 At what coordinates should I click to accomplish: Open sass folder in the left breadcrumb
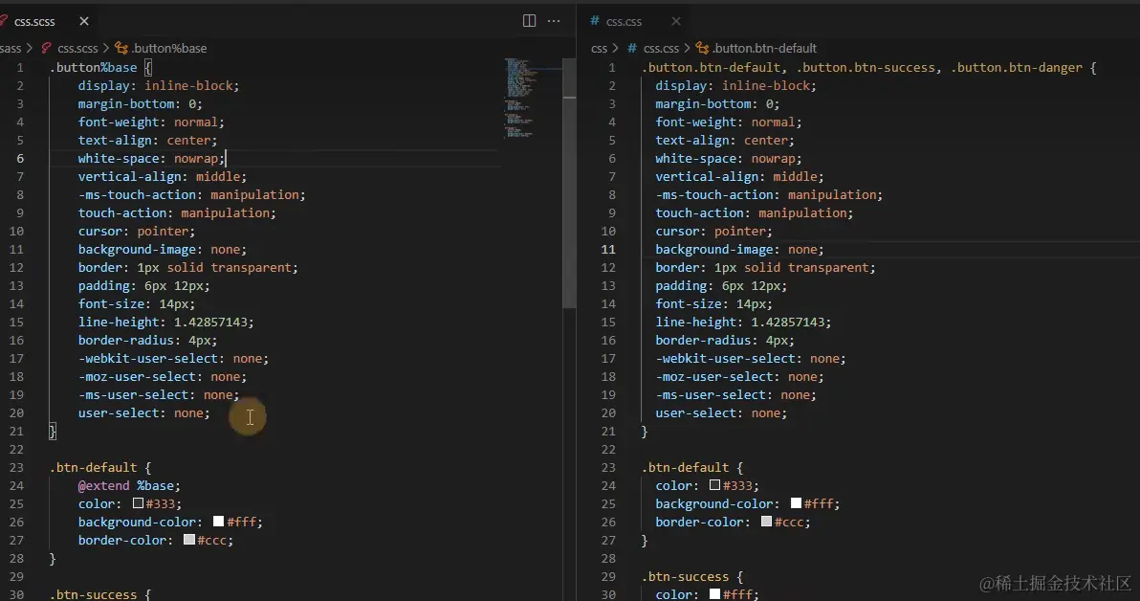point(11,48)
